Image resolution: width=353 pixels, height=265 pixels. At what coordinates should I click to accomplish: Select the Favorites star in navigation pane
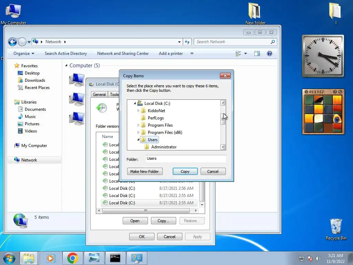pyautogui.click(x=17, y=66)
